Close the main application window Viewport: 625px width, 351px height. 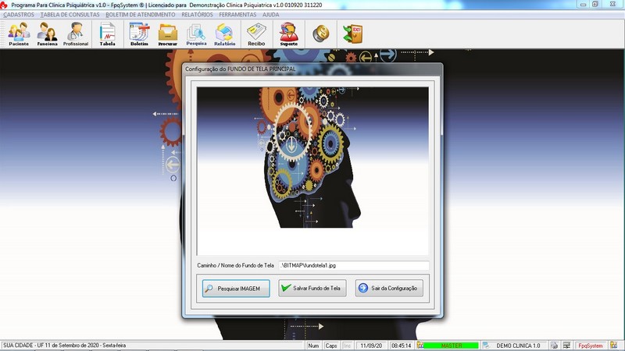[x=613, y=5]
